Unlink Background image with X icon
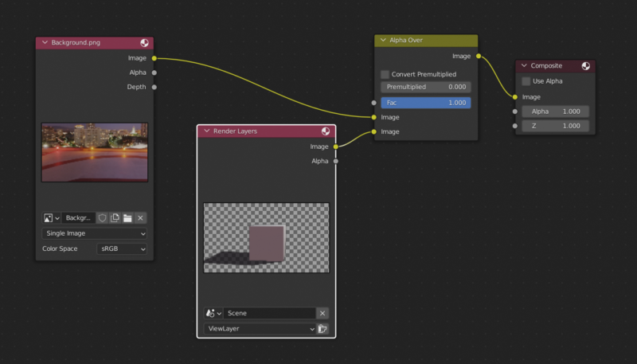 [141, 218]
